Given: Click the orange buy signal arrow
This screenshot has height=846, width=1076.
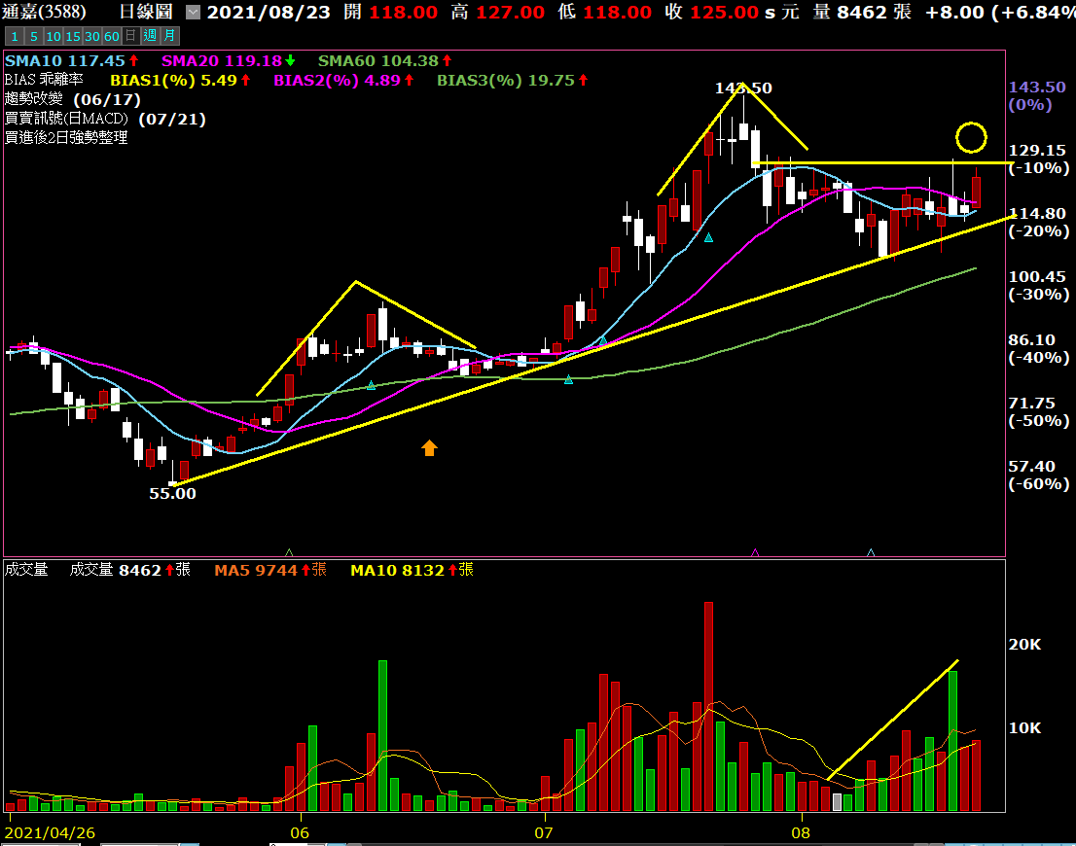Looking at the screenshot, I should click(x=429, y=447).
